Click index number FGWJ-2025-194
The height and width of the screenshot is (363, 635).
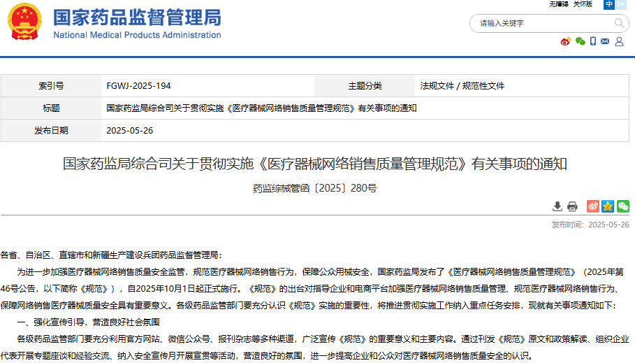pyautogui.click(x=138, y=86)
